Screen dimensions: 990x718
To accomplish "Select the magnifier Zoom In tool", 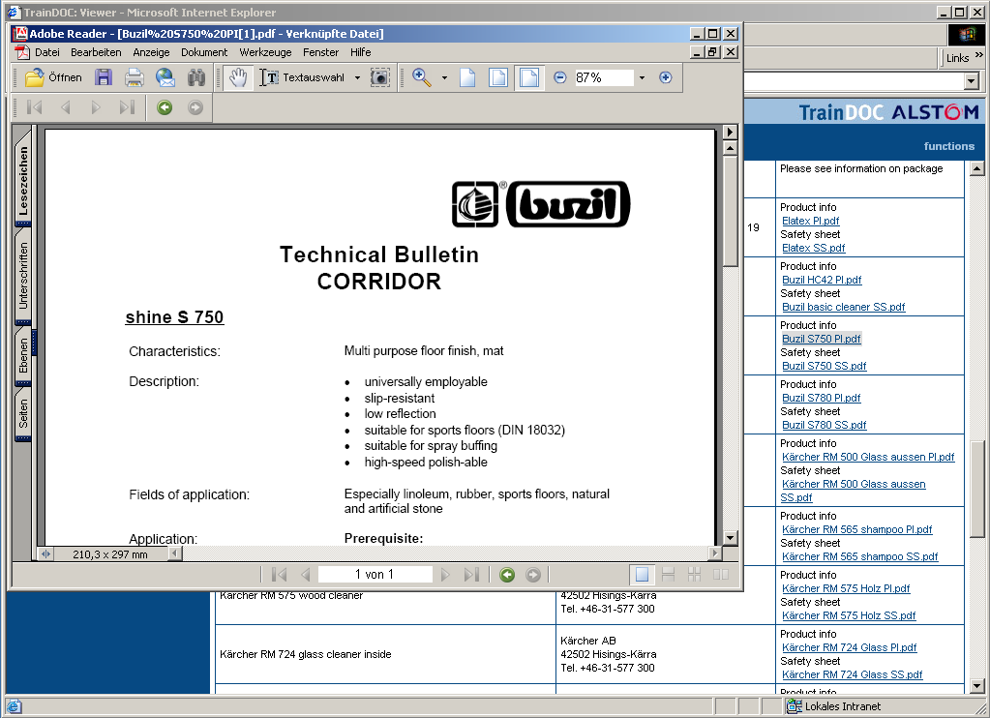I will (421, 77).
